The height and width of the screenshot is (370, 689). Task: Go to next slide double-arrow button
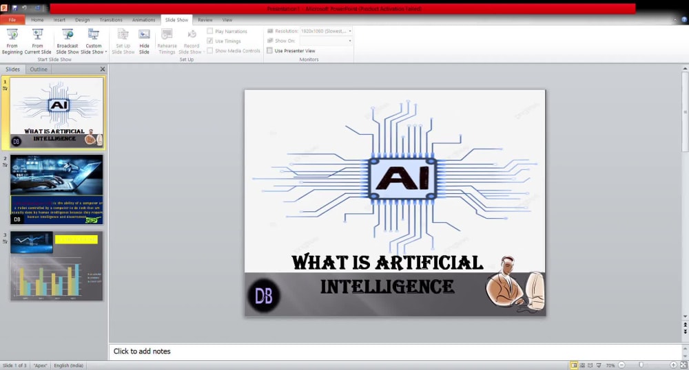(685, 332)
